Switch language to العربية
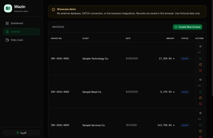 pos(21,133)
